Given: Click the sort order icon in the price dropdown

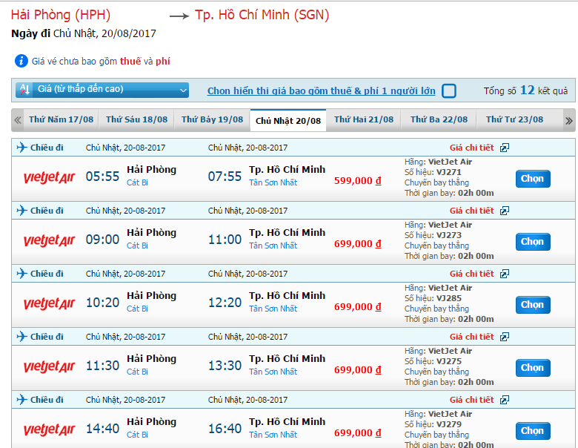Looking at the screenshot, I should point(24,90).
